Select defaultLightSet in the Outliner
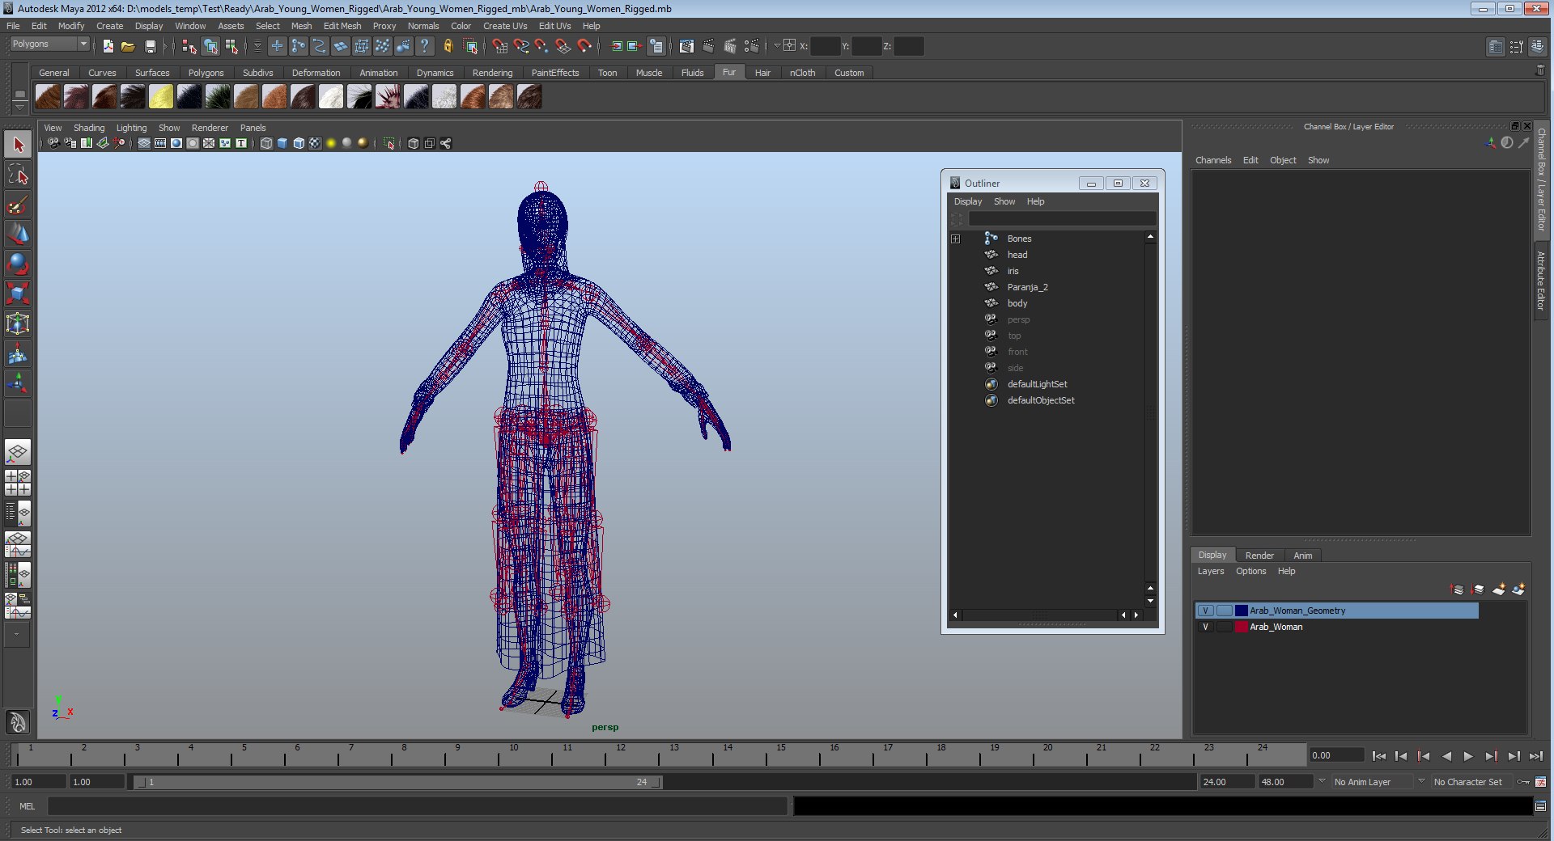Viewport: 1554px width, 841px height. 1037,384
